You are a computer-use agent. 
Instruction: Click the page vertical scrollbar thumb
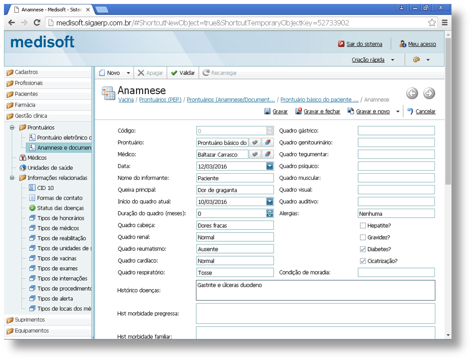[448, 111]
